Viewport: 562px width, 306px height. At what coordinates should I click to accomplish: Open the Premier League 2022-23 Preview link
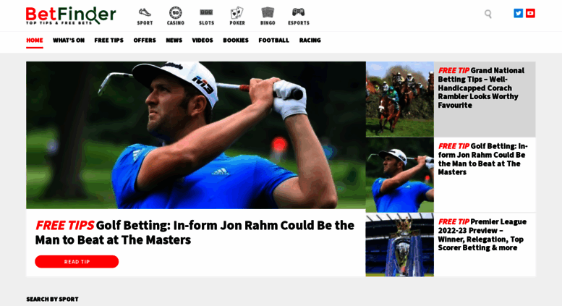(x=482, y=234)
